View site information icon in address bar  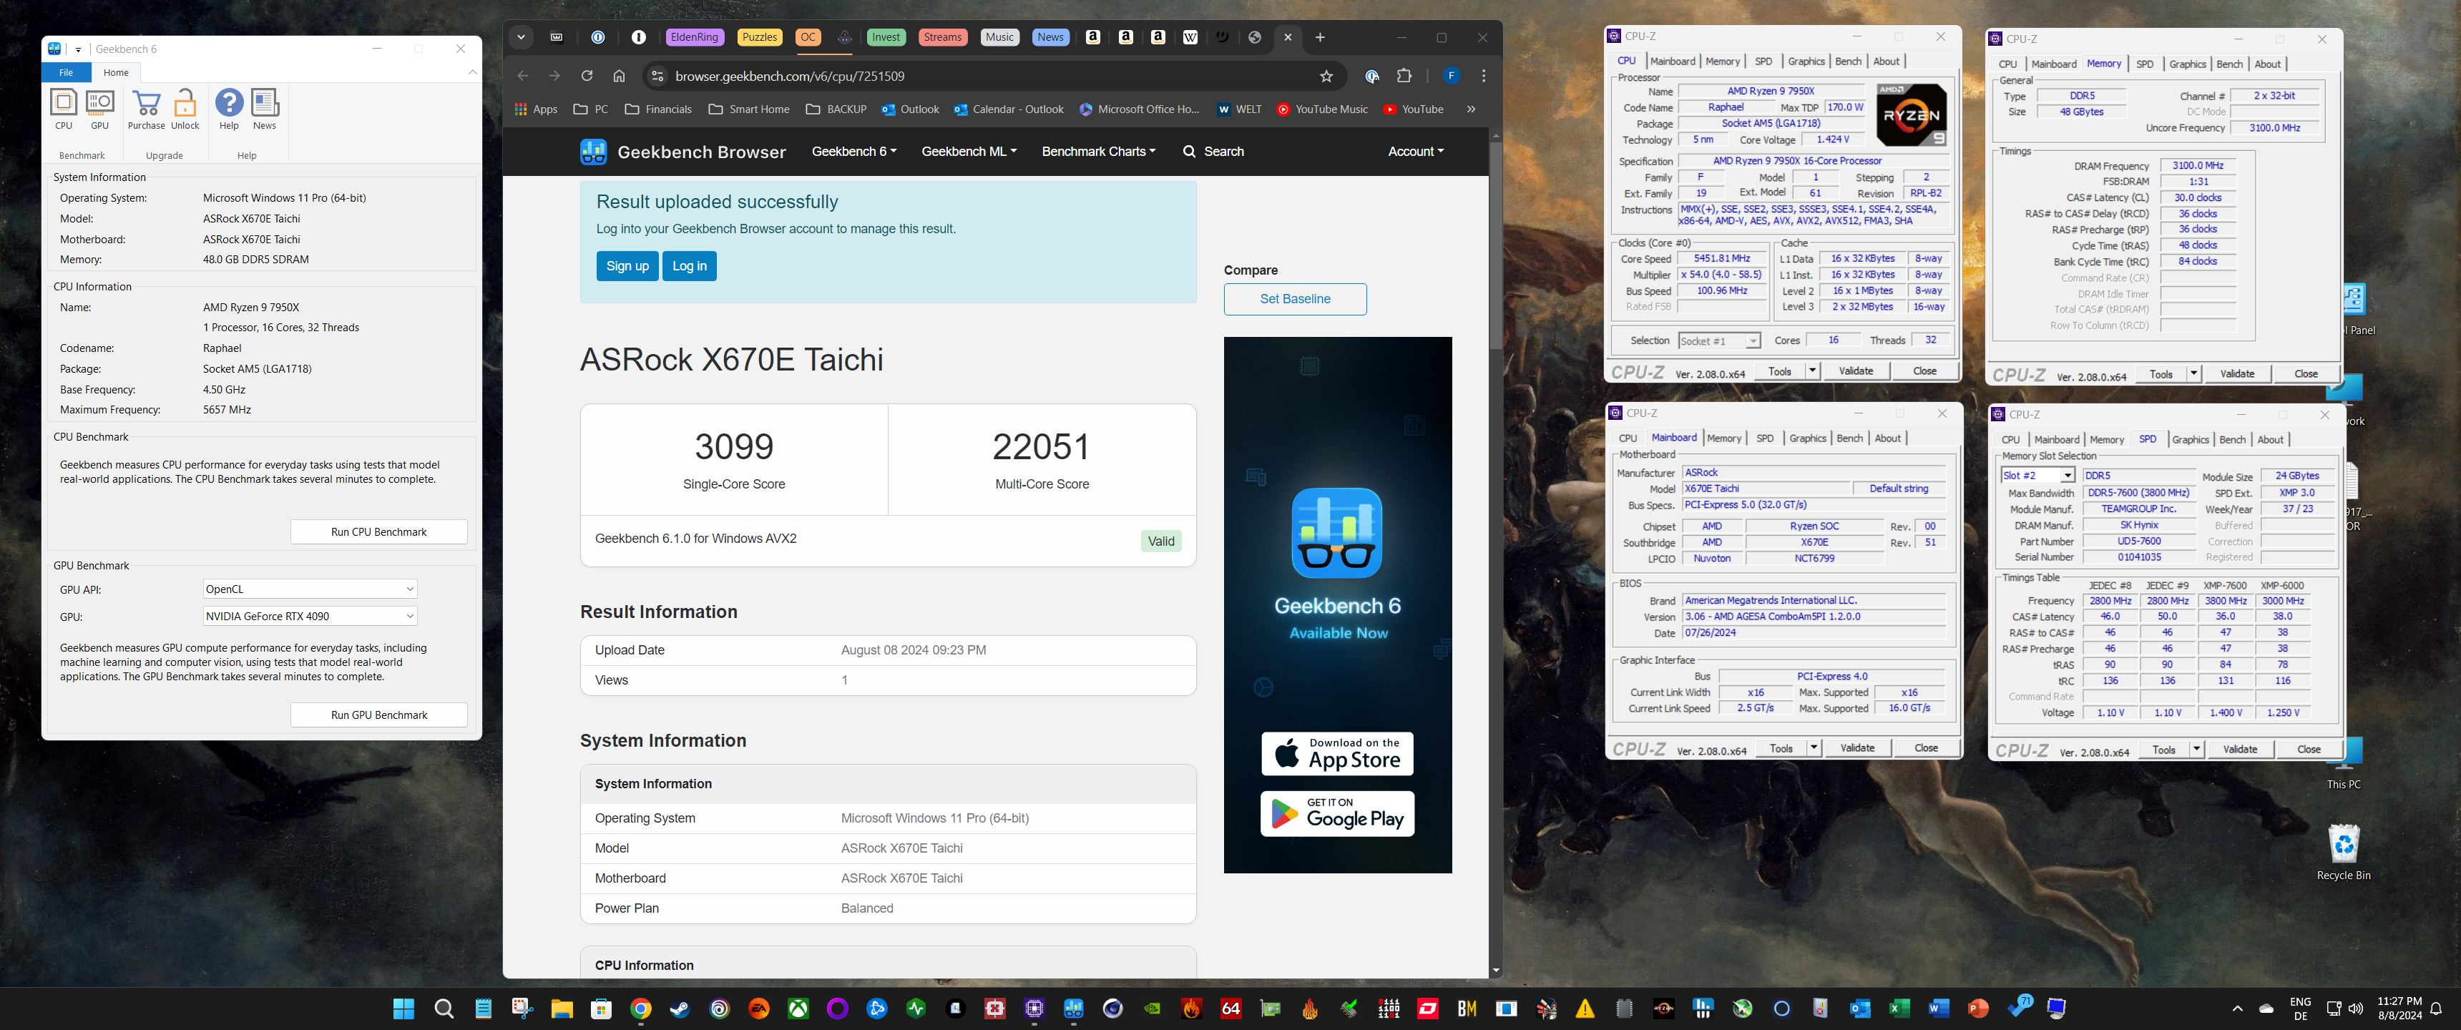[656, 77]
